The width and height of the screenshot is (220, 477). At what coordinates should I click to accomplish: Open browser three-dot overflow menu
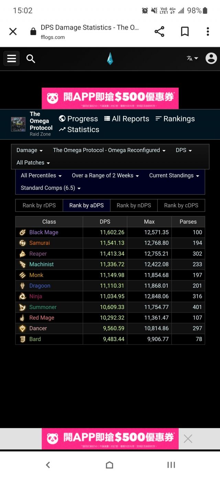coord(208,32)
